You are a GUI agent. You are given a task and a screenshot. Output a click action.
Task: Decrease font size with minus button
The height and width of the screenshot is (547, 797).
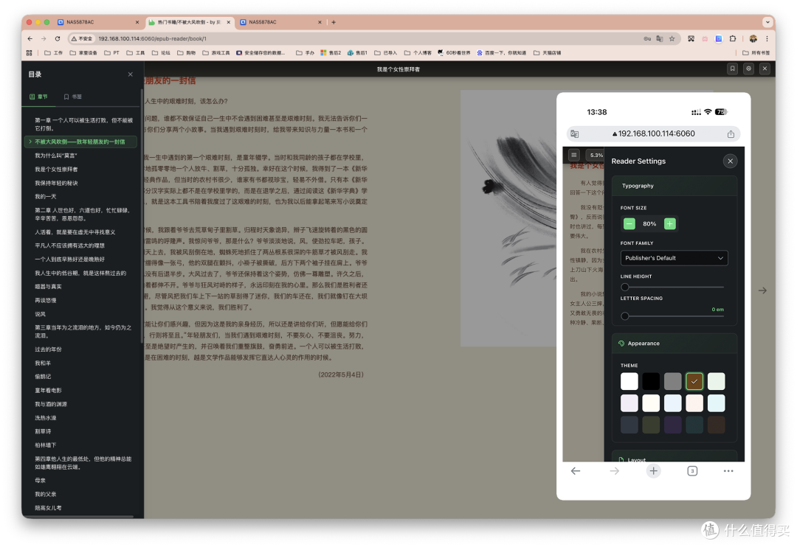629,223
